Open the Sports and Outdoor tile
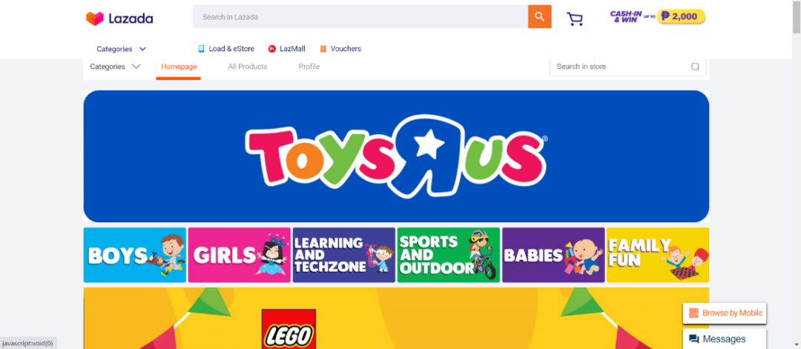Screen dimensions: 801x349 click(x=449, y=255)
